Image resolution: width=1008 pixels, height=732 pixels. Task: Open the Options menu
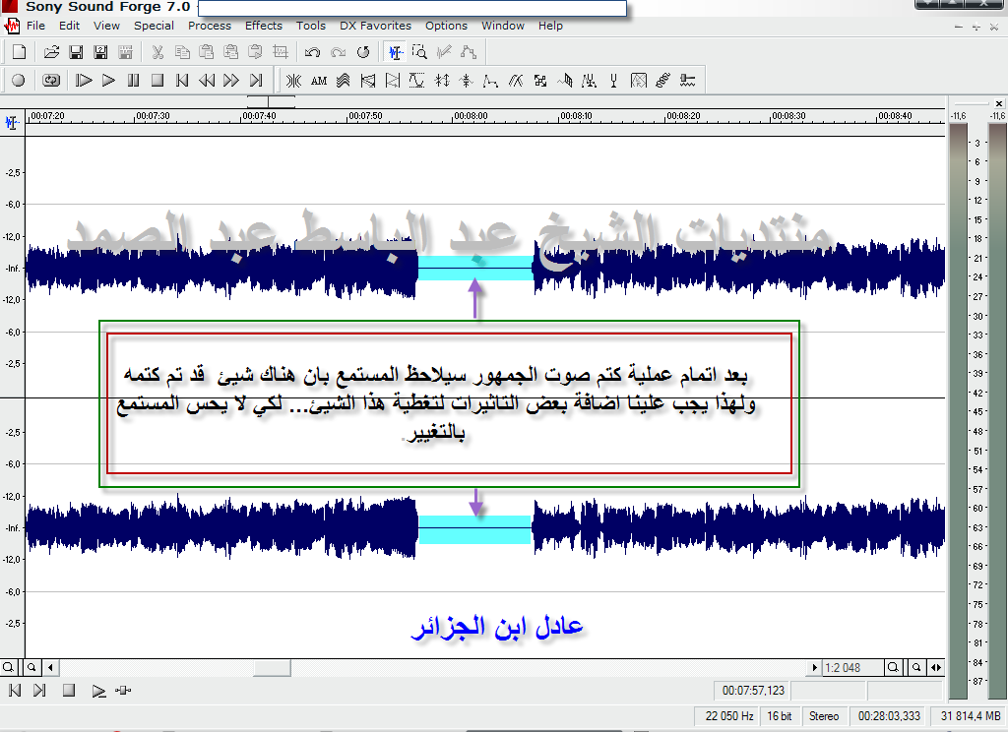pyautogui.click(x=446, y=26)
